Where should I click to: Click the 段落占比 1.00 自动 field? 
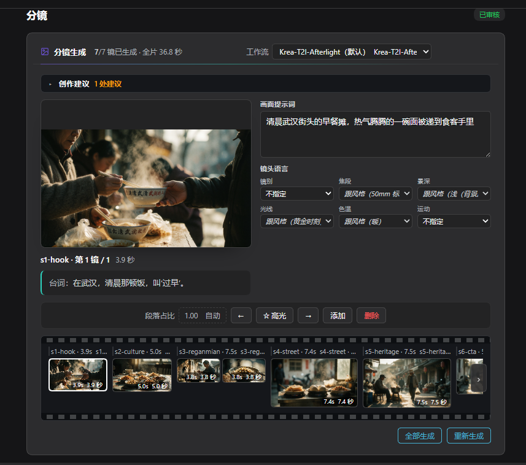coord(203,315)
